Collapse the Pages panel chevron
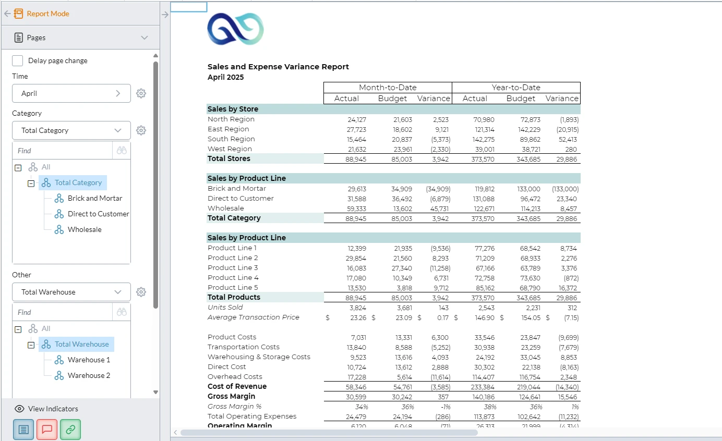Image resolution: width=722 pixels, height=441 pixels. (x=145, y=38)
